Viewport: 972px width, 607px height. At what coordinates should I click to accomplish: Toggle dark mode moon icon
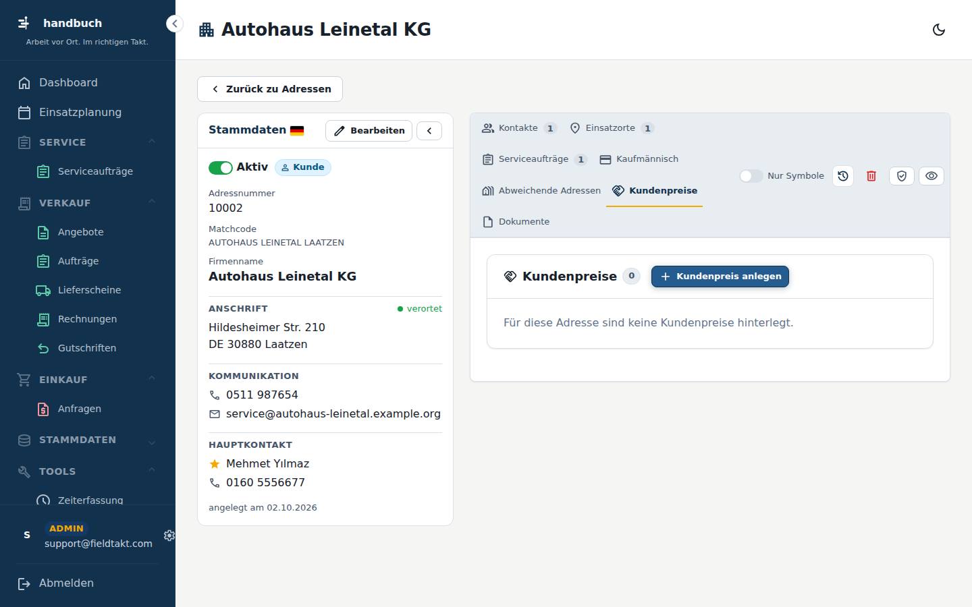(x=938, y=30)
